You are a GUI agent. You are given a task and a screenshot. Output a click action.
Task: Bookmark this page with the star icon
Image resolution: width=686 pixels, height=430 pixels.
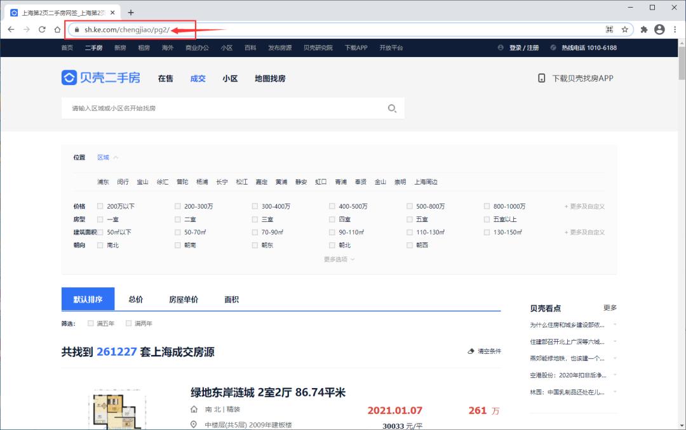tap(625, 29)
